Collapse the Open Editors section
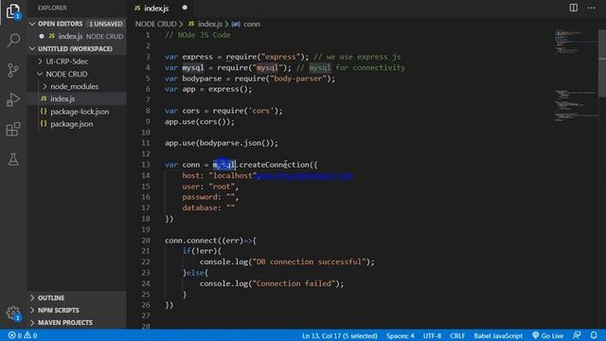This screenshot has width=606, height=341. 78,24
